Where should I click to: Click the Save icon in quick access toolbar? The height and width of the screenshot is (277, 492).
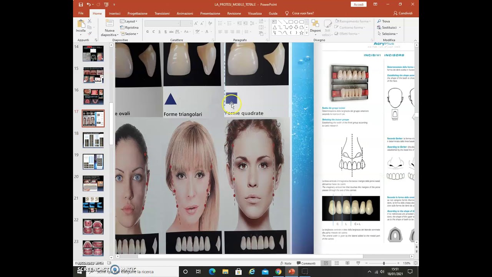[81, 4]
